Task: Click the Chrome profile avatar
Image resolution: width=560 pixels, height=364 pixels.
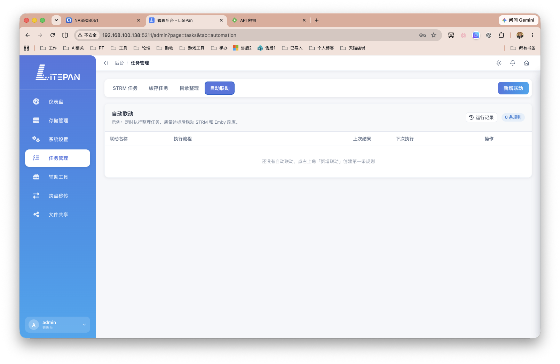Action: click(520, 35)
